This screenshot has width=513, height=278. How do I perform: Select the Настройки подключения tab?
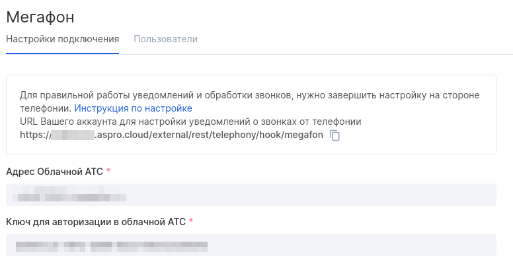tap(63, 39)
